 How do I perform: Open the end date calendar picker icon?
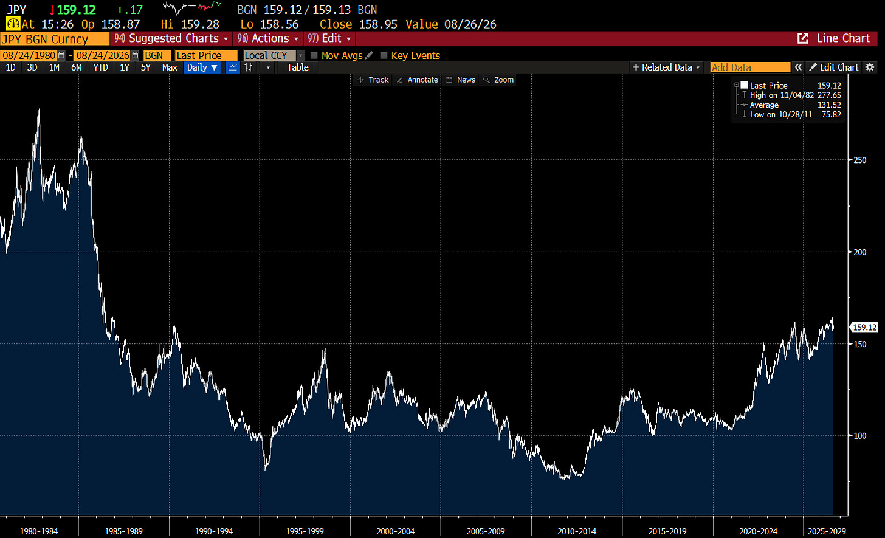[x=135, y=55]
